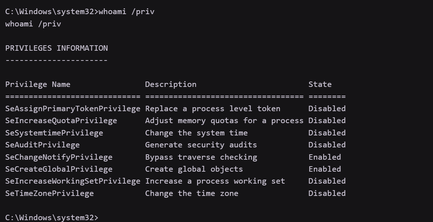Click the SeIncreaseQuotaPrivilege entry
This screenshot has width=433, height=222.
coord(61,121)
